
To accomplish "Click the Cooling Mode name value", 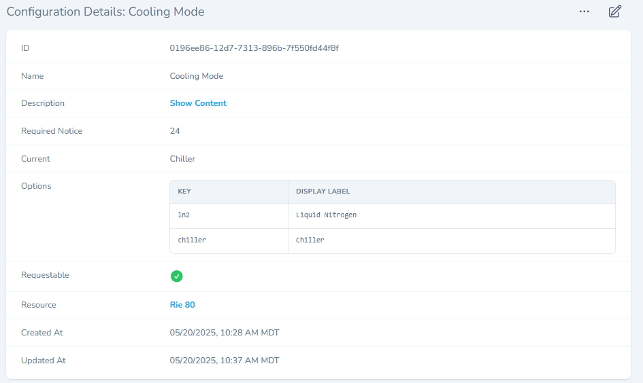I will (x=197, y=76).
